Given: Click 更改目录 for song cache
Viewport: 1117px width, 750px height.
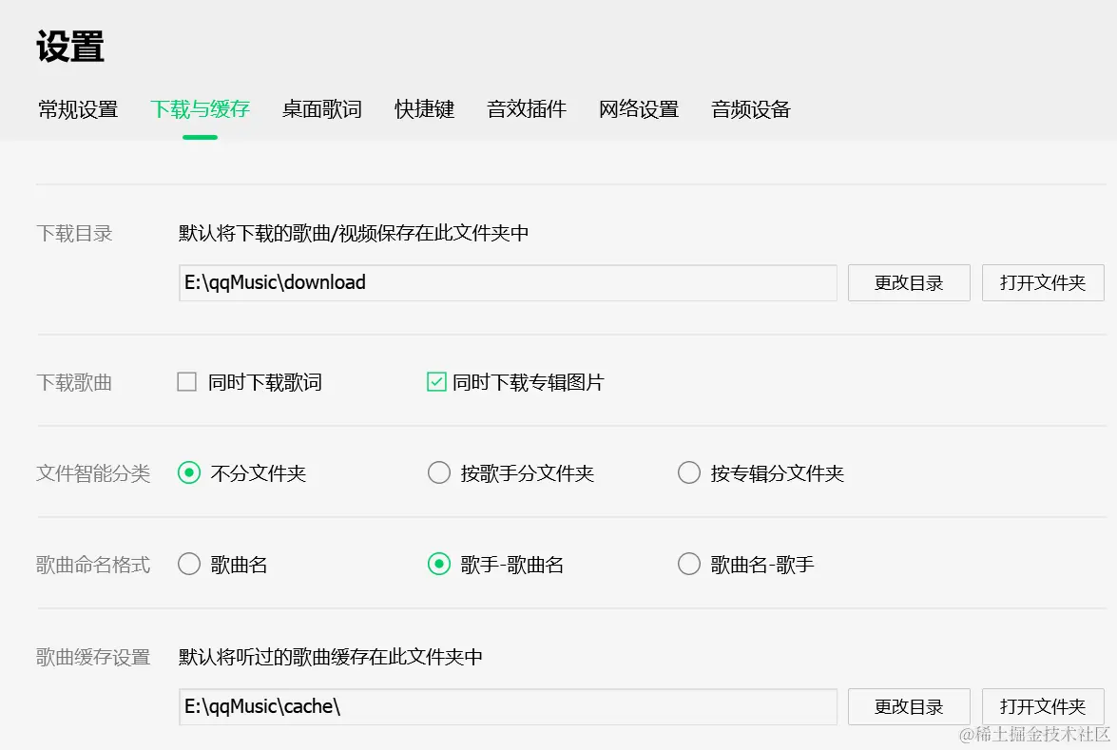Looking at the screenshot, I should coord(909,707).
